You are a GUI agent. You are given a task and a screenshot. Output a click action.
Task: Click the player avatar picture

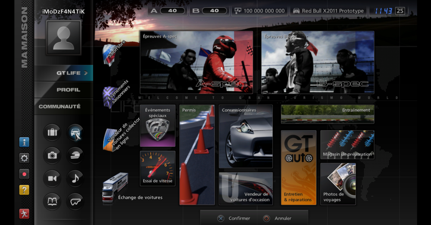63,37
